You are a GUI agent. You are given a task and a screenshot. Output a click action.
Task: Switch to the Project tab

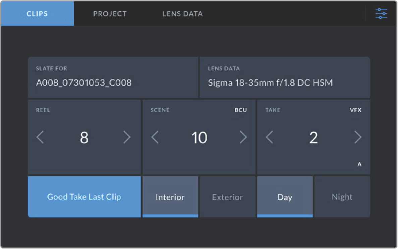click(110, 14)
